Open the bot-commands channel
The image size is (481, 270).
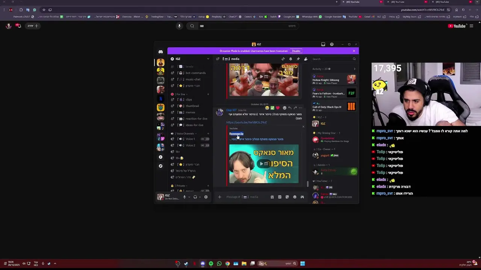pos(190,73)
